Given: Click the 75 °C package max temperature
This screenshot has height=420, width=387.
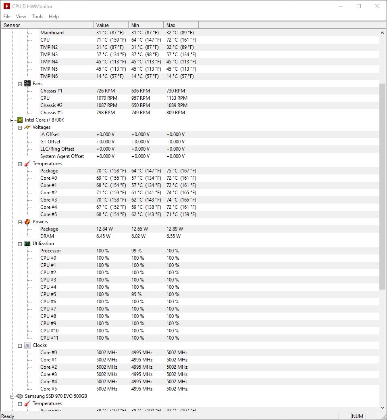Looking at the screenshot, I should [181, 171].
